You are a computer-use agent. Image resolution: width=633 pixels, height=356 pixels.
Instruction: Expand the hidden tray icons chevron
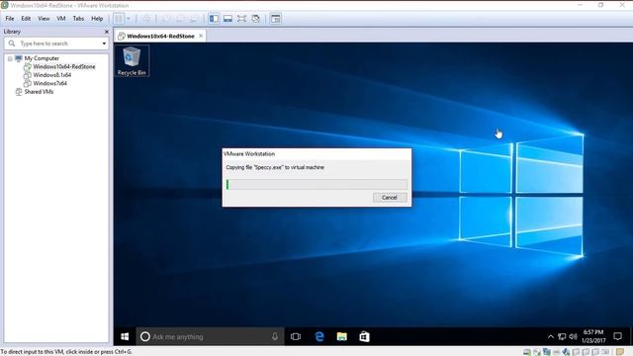pos(551,336)
